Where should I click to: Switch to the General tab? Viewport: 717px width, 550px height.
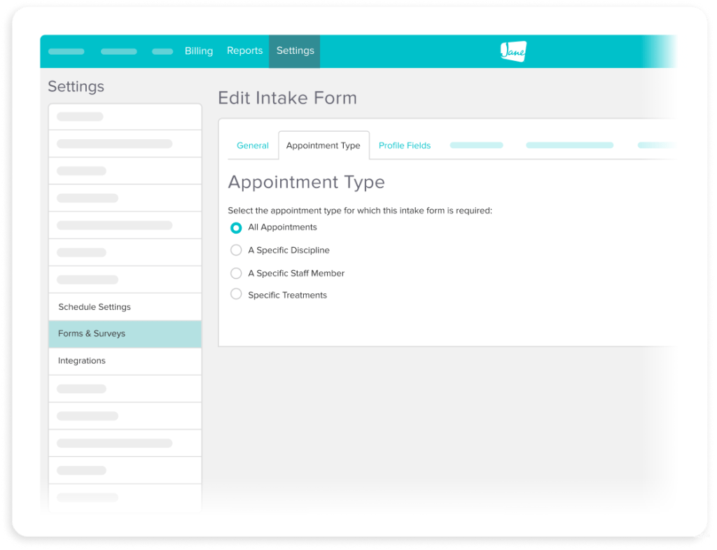pos(253,146)
